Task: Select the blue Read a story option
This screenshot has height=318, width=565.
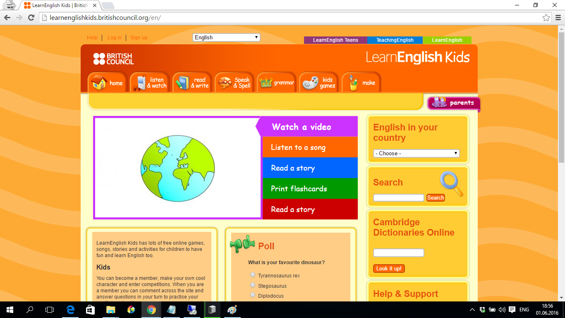Action: click(x=310, y=168)
